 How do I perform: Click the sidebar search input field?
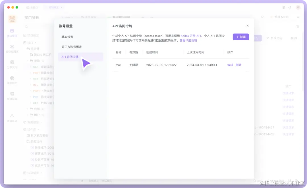[x=40, y=26]
